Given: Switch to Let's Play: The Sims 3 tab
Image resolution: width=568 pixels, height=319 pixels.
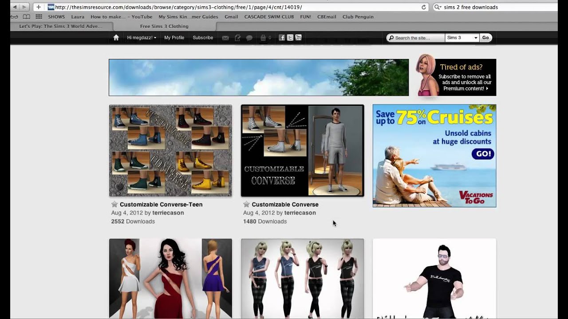Looking at the screenshot, I should [60, 26].
